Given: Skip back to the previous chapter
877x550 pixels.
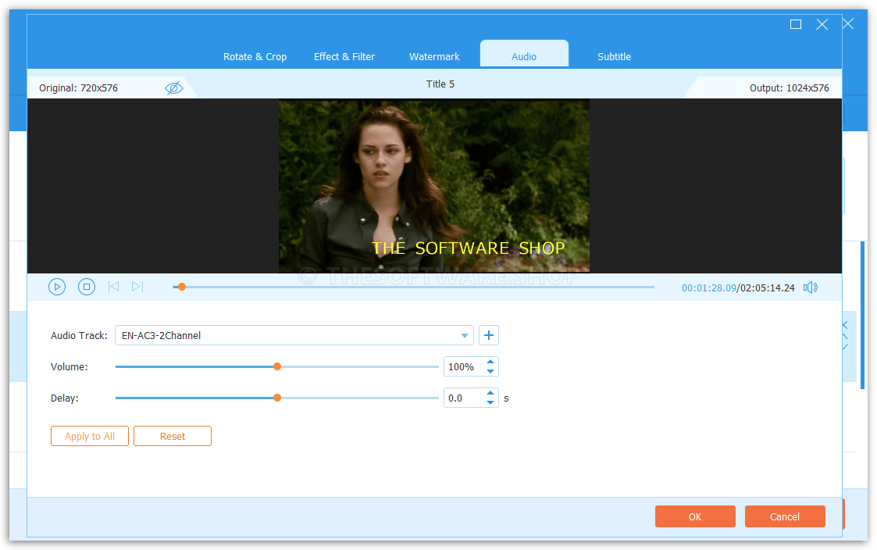Looking at the screenshot, I should pos(113,287).
